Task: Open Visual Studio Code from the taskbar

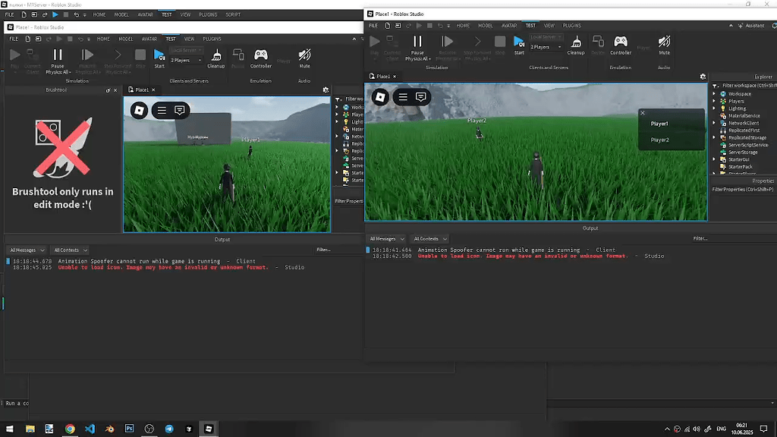Action: coord(90,429)
